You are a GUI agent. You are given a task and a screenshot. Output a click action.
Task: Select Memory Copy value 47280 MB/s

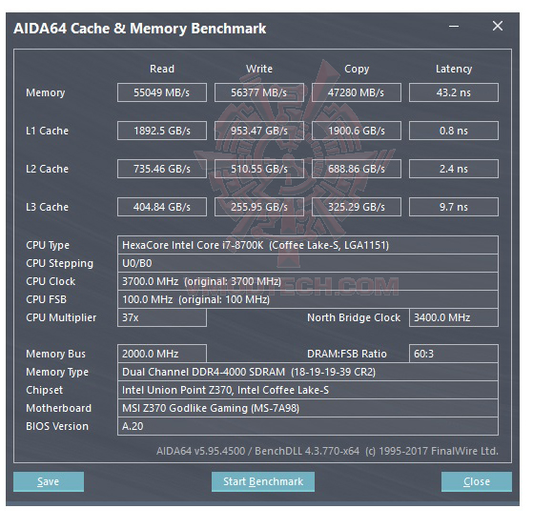357,92
